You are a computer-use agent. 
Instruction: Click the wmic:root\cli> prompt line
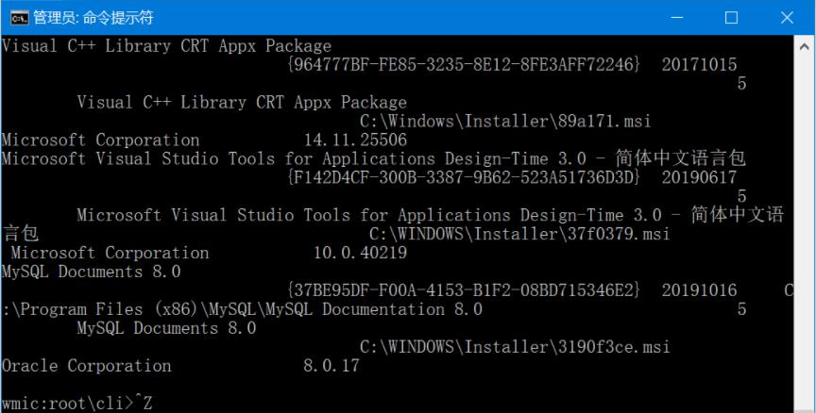77,404
